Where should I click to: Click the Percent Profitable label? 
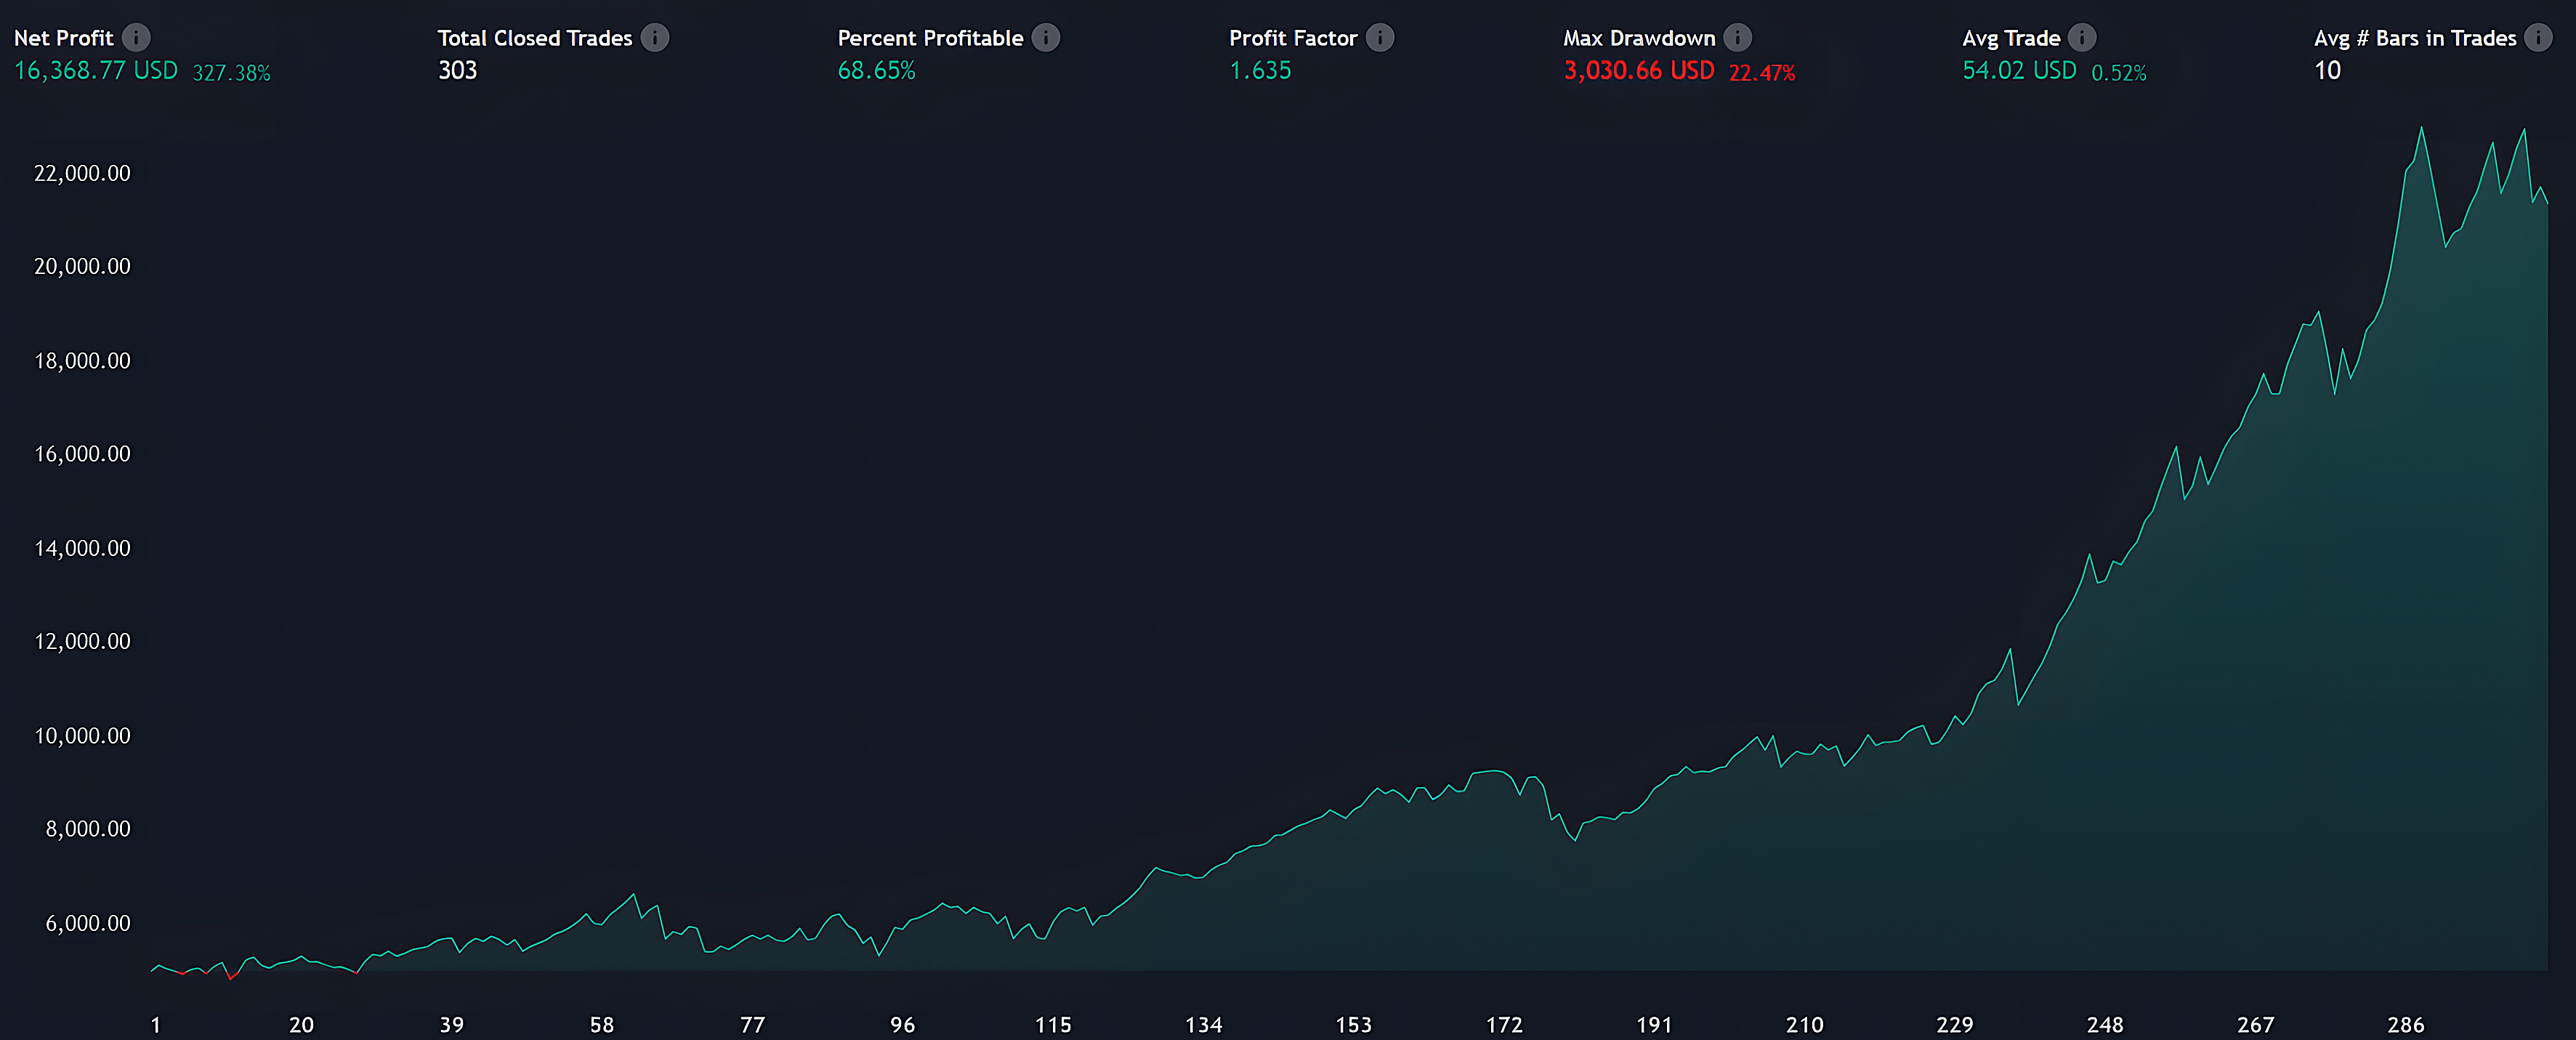pyautogui.click(x=931, y=38)
